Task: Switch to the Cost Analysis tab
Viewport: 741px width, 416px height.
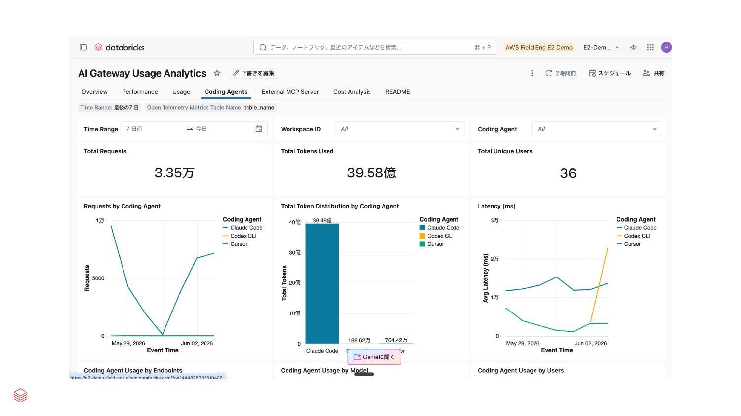Action: click(x=352, y=92)
